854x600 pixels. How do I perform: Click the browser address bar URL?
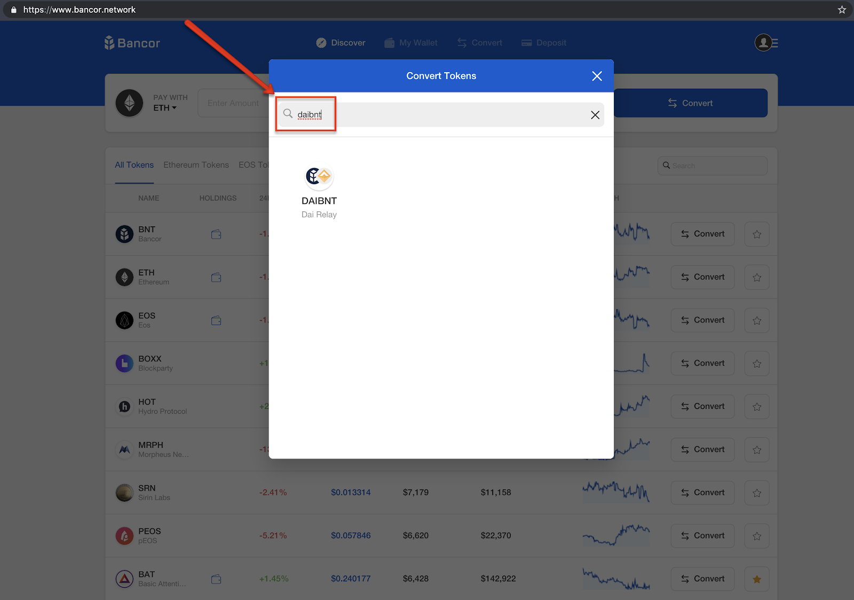coord(80,10)
